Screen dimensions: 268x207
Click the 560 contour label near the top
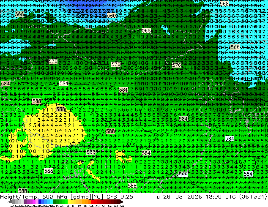click(x=112, y=16)
